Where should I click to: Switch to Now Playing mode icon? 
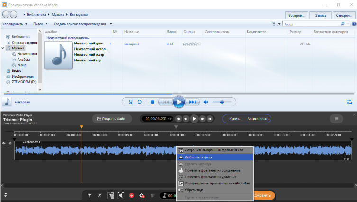point(349,102)
